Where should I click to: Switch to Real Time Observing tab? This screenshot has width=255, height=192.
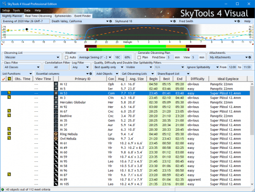tap(38, 16)
